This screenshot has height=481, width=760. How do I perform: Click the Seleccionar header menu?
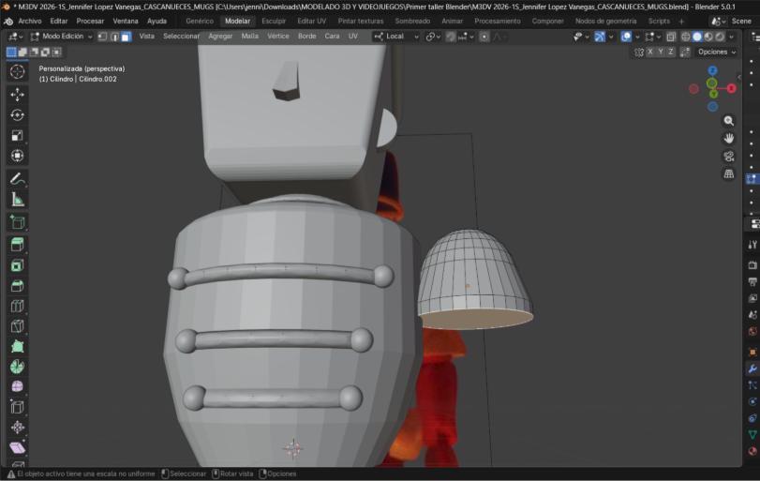pyautogui.click(x=181, y=37)
